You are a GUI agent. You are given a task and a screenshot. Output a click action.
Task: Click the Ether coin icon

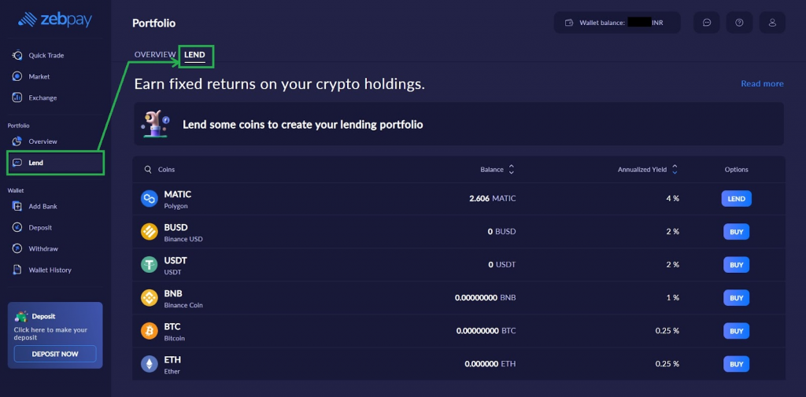point(149,364)
